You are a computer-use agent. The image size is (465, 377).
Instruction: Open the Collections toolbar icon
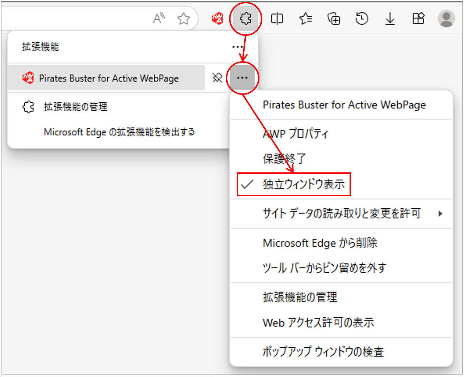click(x=334, y=18)
